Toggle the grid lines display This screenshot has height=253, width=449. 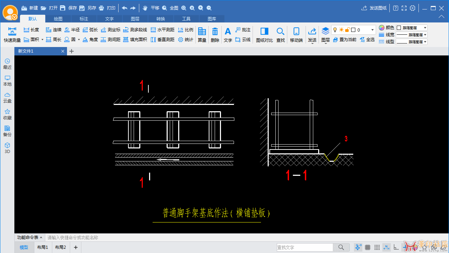pos(368,247)
